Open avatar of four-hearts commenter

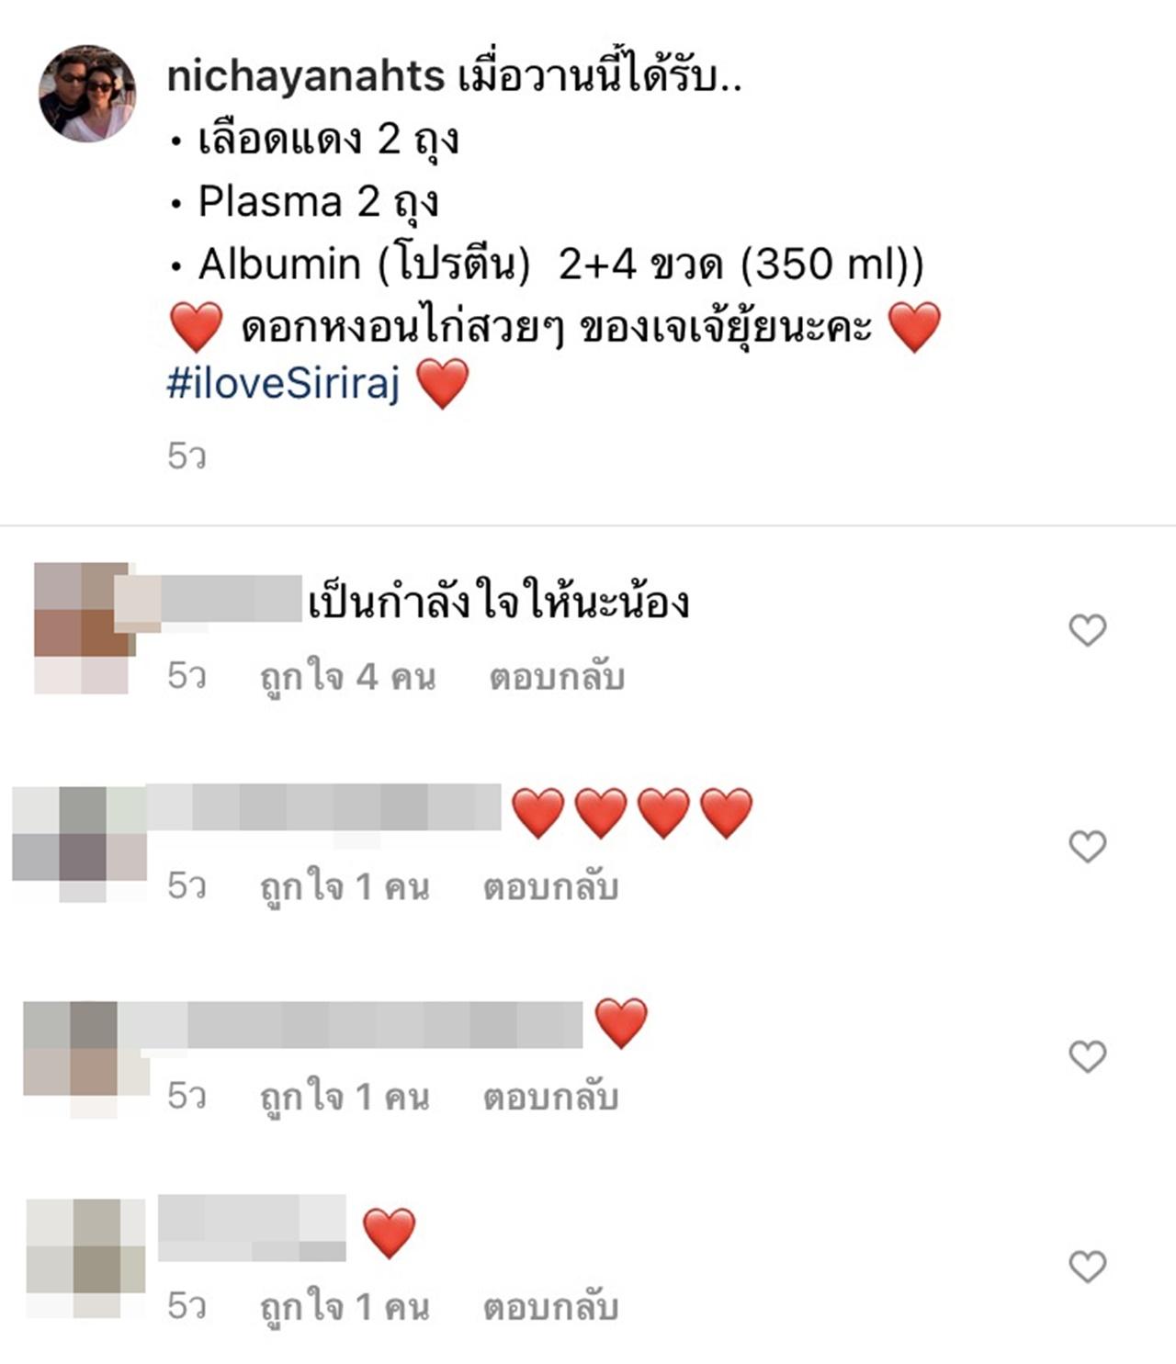(x=80, y=844)
